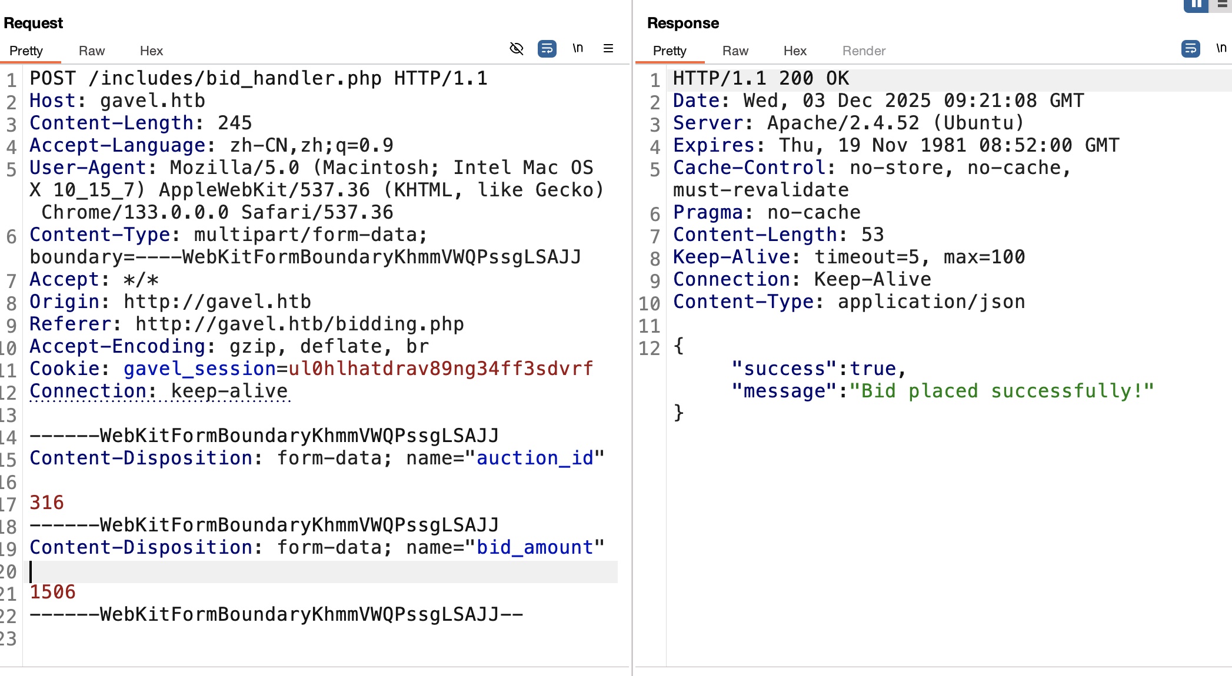Click the HTTP/1.1 200 OK status line
The height and width of the screenshot is (676, 1232).
point(761,78)
